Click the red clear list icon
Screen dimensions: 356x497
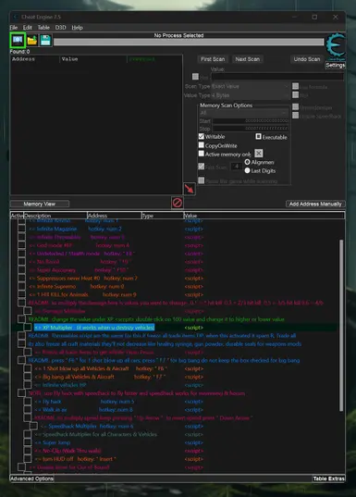[178, 203]
